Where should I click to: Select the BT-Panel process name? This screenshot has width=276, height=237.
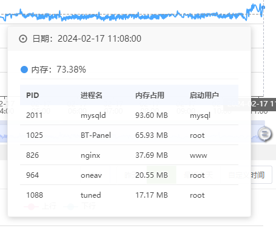coord(96,135)
